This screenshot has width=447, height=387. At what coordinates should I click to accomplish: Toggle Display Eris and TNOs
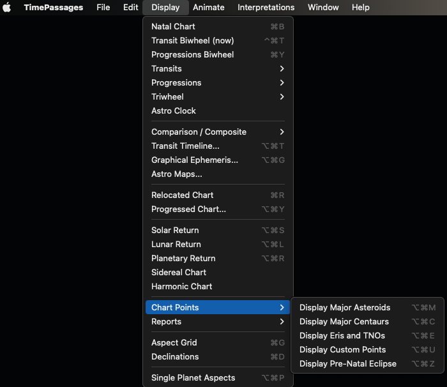tap(367, 336)
